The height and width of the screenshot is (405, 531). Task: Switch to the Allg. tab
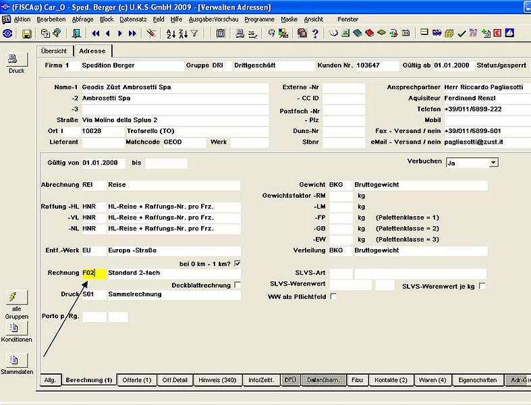click(x=50, y=380)
